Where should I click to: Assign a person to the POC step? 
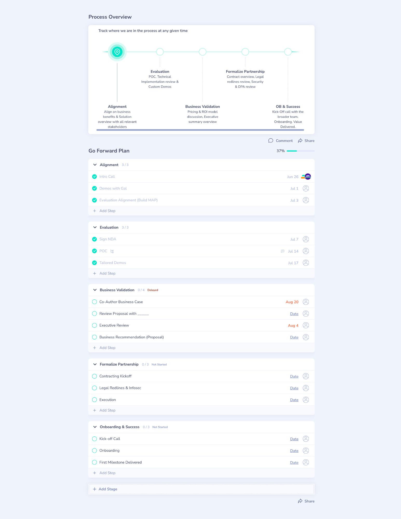tap(306, 251)
